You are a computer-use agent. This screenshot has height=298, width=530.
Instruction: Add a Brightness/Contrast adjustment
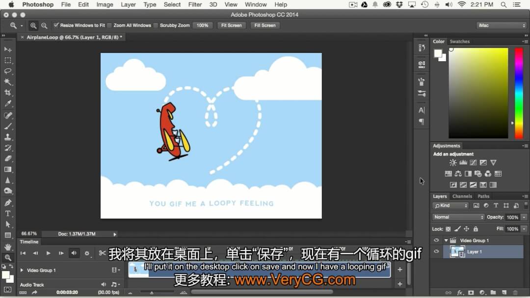[x=453, y=163]
